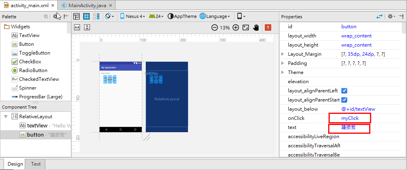Image resolution: width=407 pixels, height=170 pixels.
Task: Show Design view only
Action: (x=76, y=16)
